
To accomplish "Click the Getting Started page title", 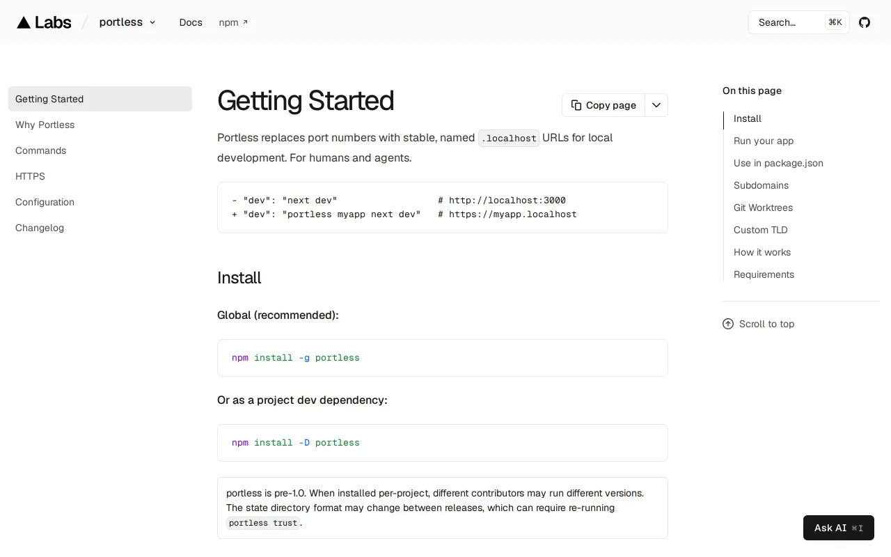I will point(306,101).
